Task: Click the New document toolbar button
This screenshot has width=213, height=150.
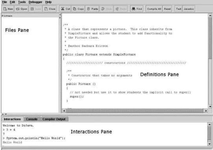Action: pos(8,9)
